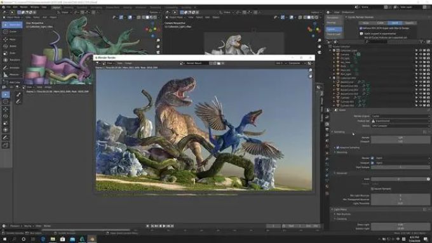Select the Select Box tool

click(x=12, y=25)
